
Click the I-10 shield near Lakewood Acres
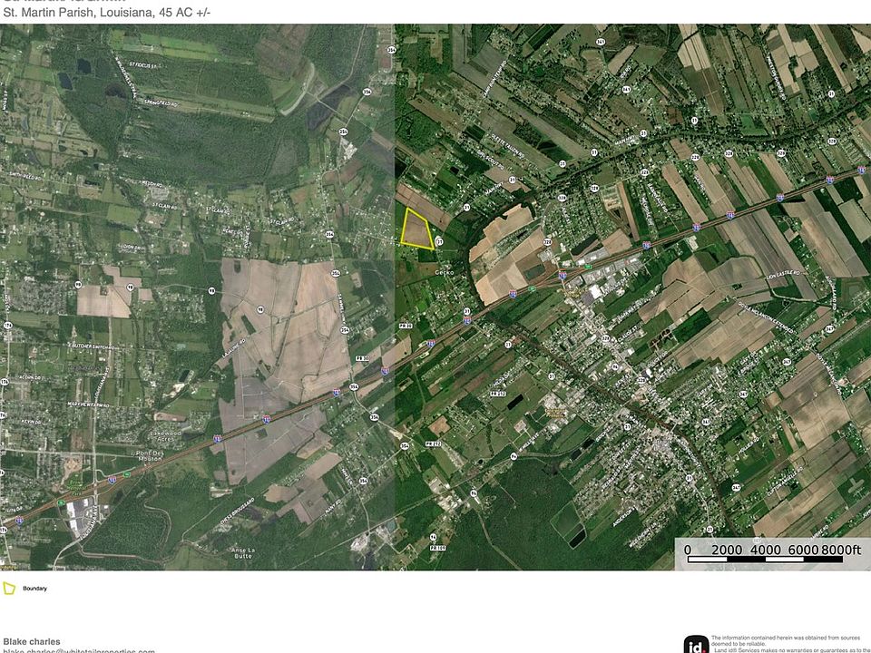coord(217,439)
